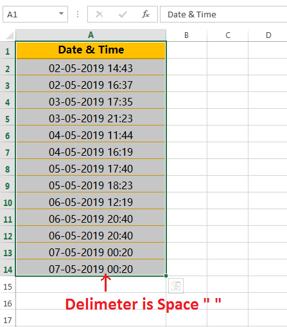Select row header 2
Screen dimensions: 287x327
pos(8,67)
